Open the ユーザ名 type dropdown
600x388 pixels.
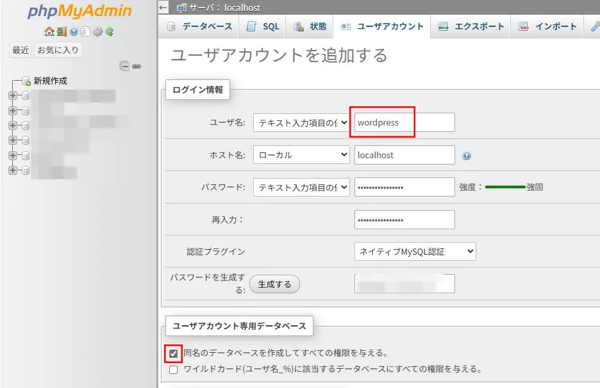pyautogui.click(x=301, y=123)
